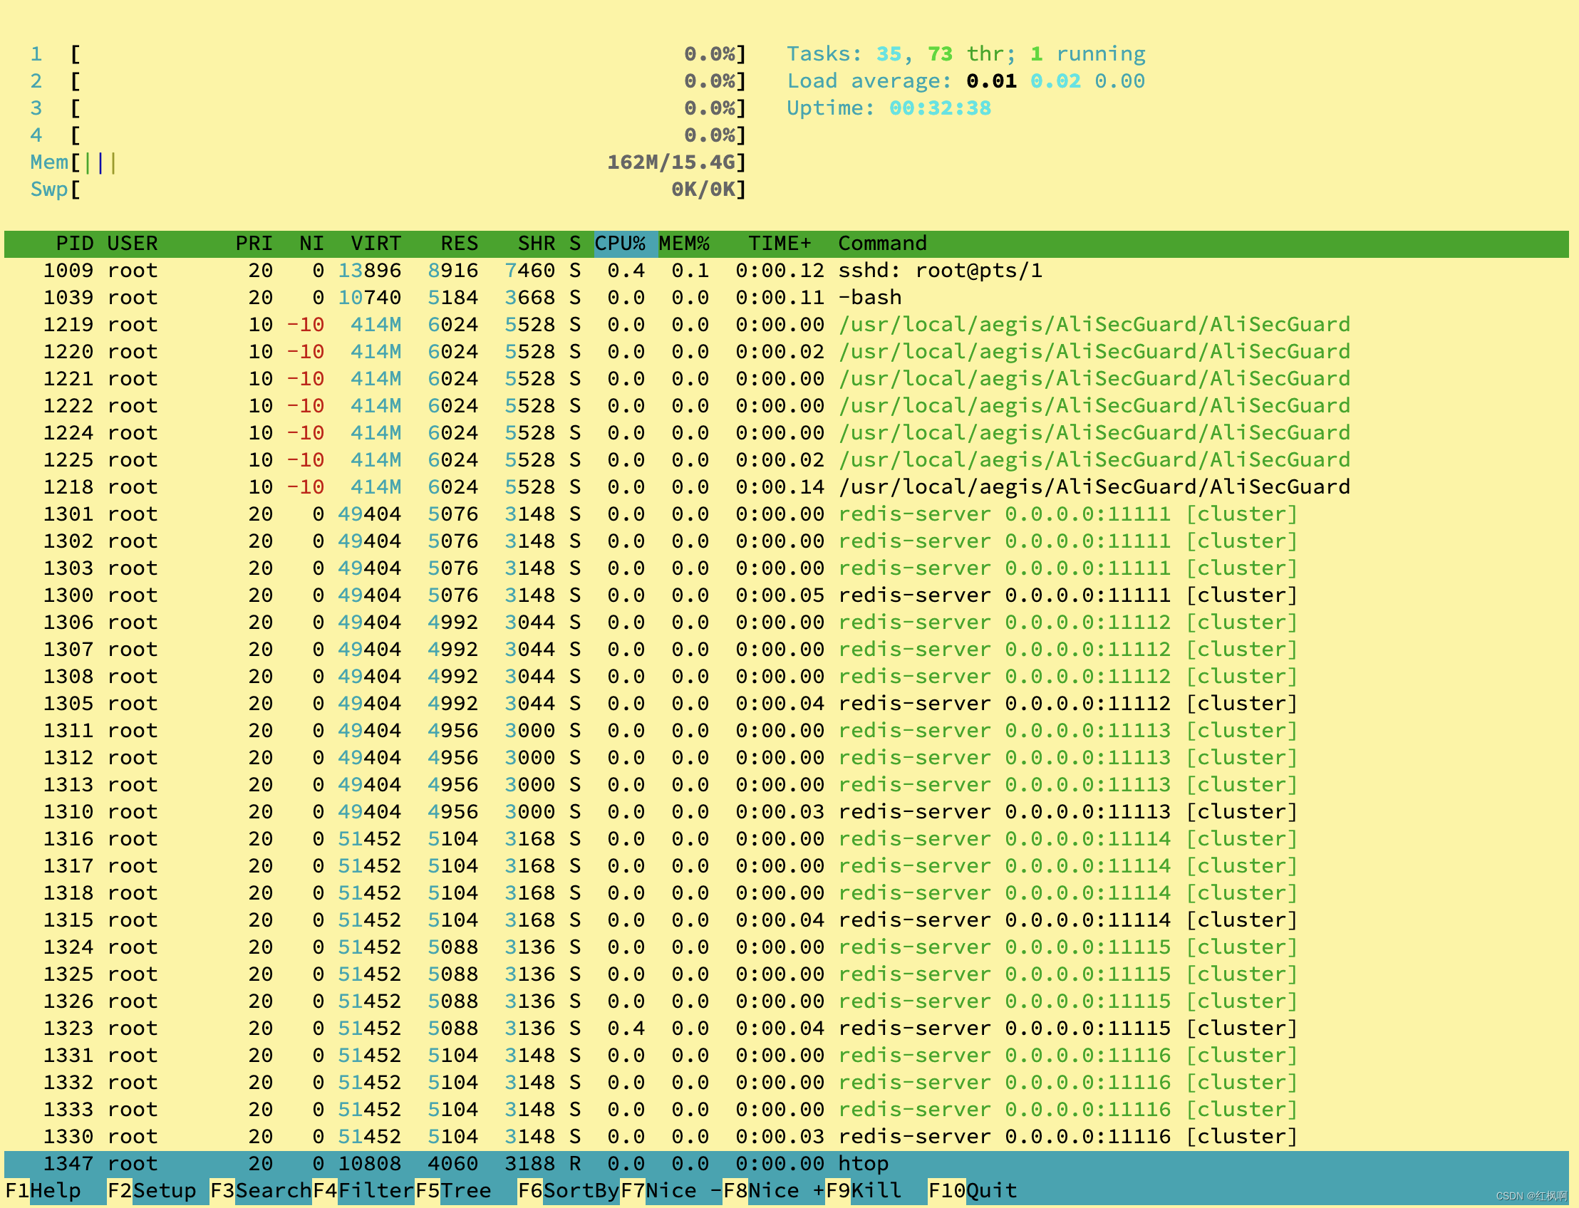
Task: Click F3 Search in the footer bar
Action: (x=260, y=1191)
